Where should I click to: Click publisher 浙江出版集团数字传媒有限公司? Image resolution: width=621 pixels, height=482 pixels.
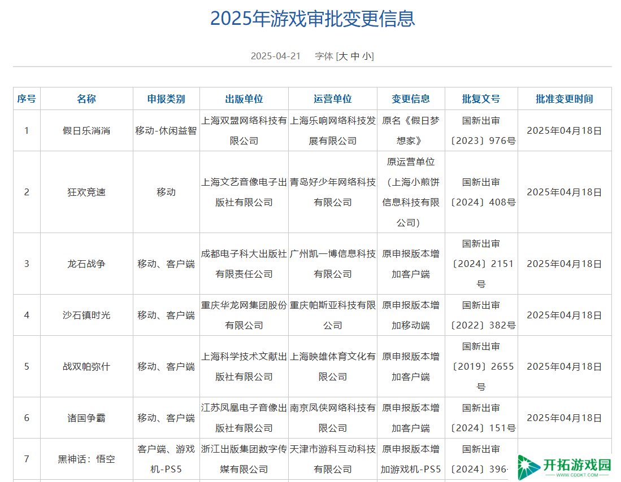click(244, 459)
